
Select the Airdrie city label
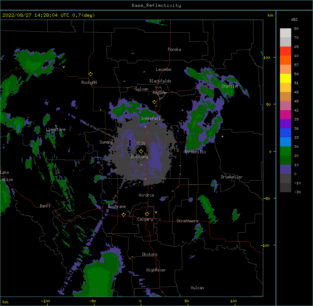point(146,195)
